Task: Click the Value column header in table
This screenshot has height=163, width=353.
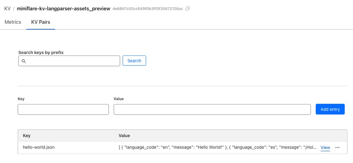Action: [x=124, y=136]
